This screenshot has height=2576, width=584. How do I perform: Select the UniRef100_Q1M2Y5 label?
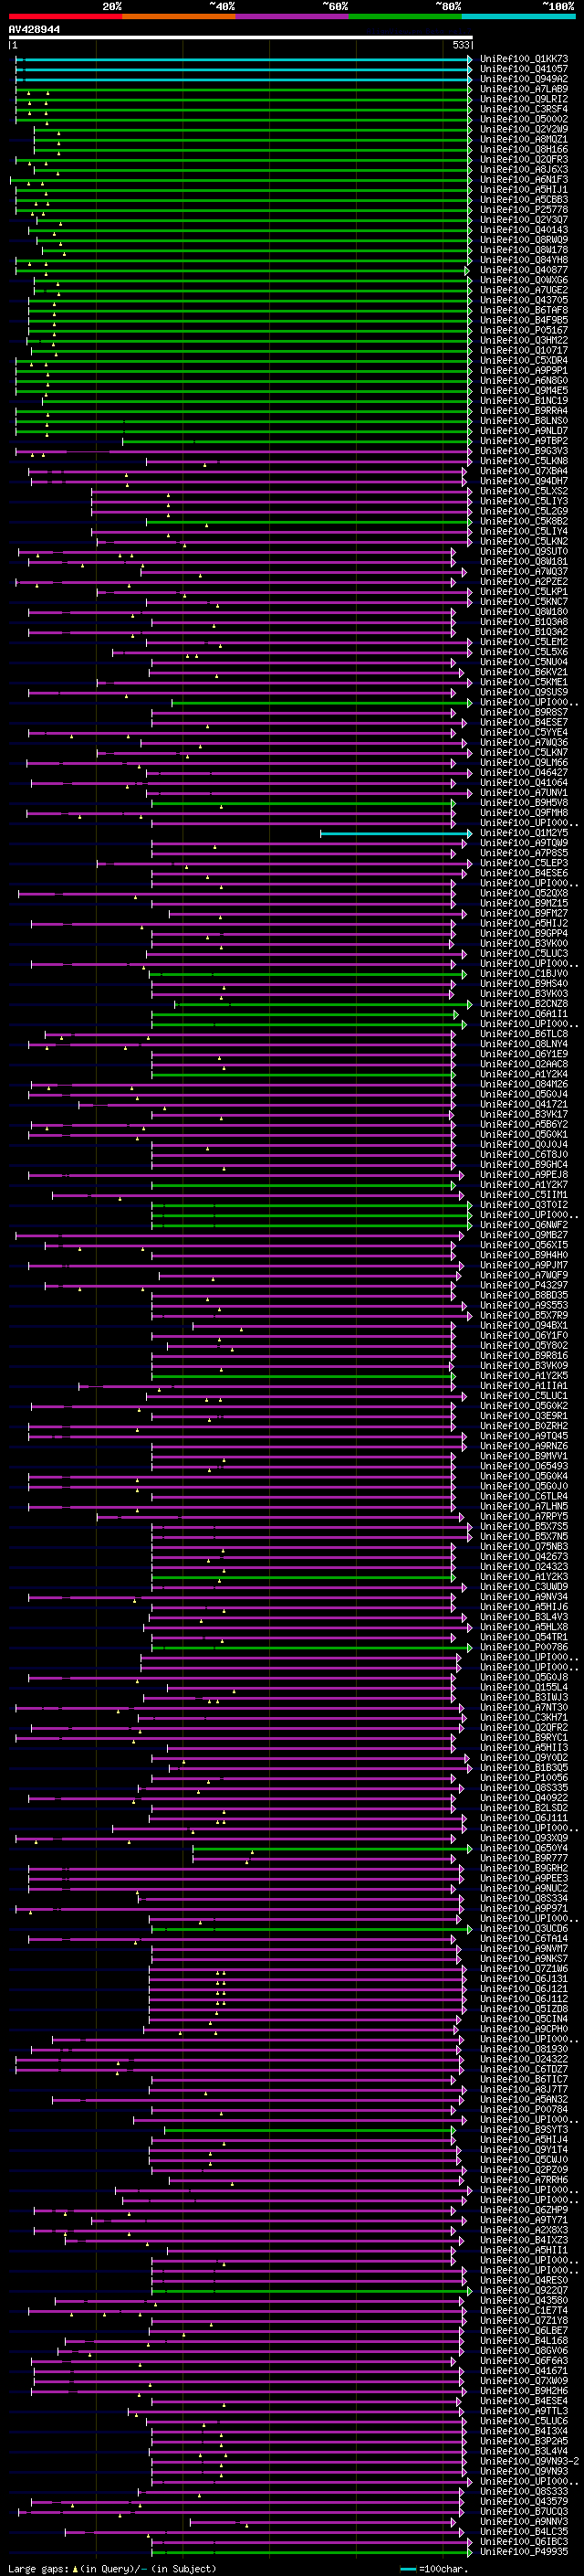[x=524, y=833]
